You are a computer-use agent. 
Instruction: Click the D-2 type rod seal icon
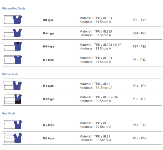point(13,125)
